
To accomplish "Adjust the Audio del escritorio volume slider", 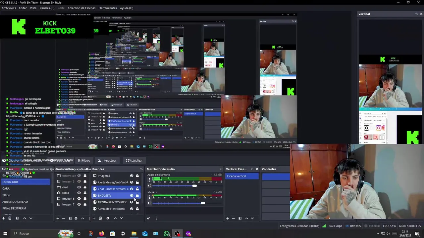I will [x=194, y=186].
